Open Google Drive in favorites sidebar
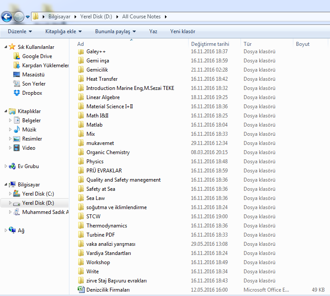Viewport: 330px width, 296px height. (37, 56)
